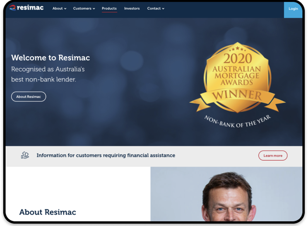Click the house-in-hand financial assistance icon

point(25,155)
